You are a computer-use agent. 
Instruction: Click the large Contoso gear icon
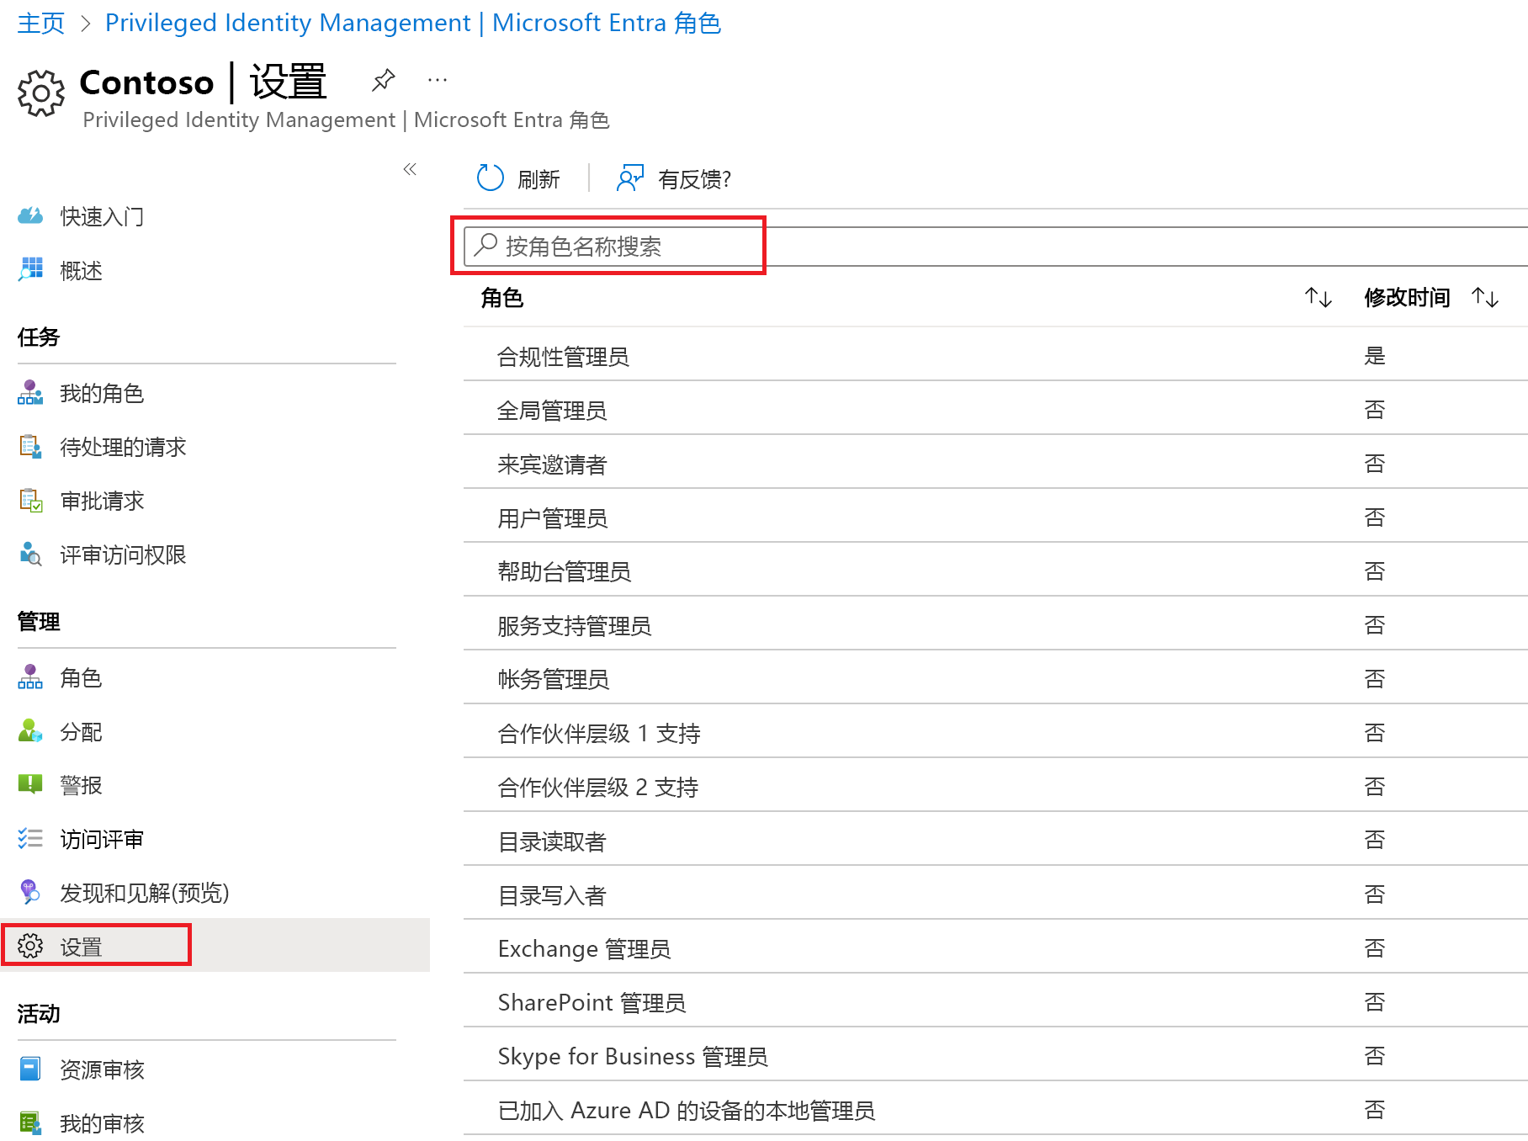(40, 93)
